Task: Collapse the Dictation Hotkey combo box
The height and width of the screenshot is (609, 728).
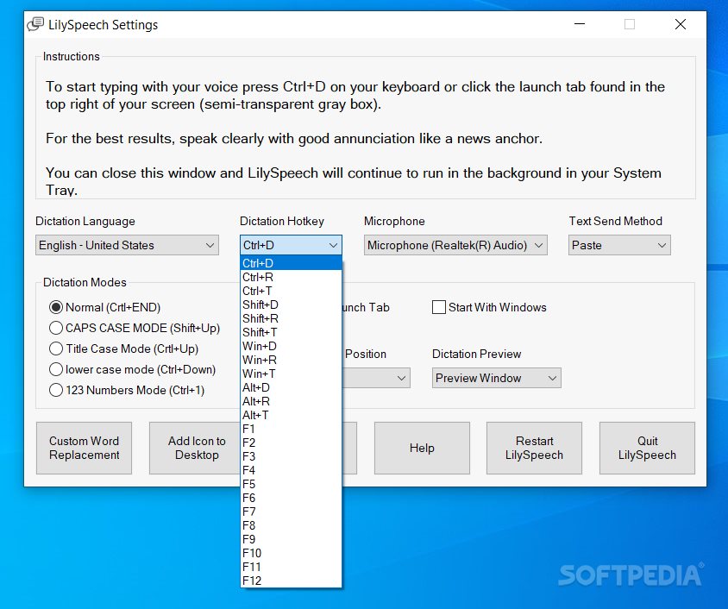Action: [x=291, y=245]
